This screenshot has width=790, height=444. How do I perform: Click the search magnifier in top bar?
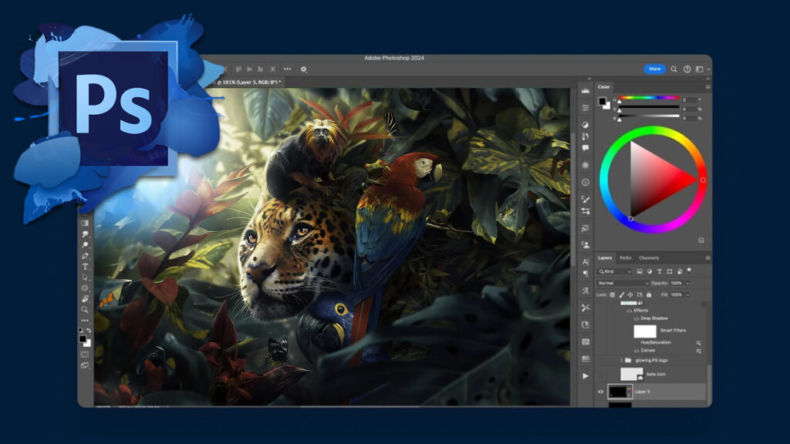pyautogui.click(x=674, y=69)
